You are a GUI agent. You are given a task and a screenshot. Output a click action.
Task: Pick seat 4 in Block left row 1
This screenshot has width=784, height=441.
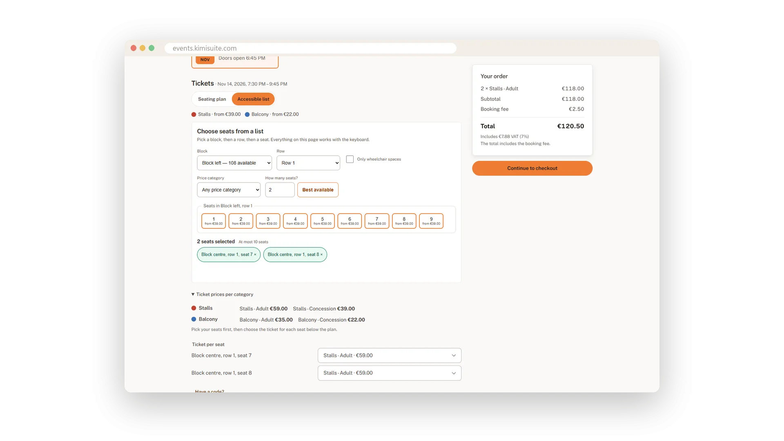(x=295, y=221)
